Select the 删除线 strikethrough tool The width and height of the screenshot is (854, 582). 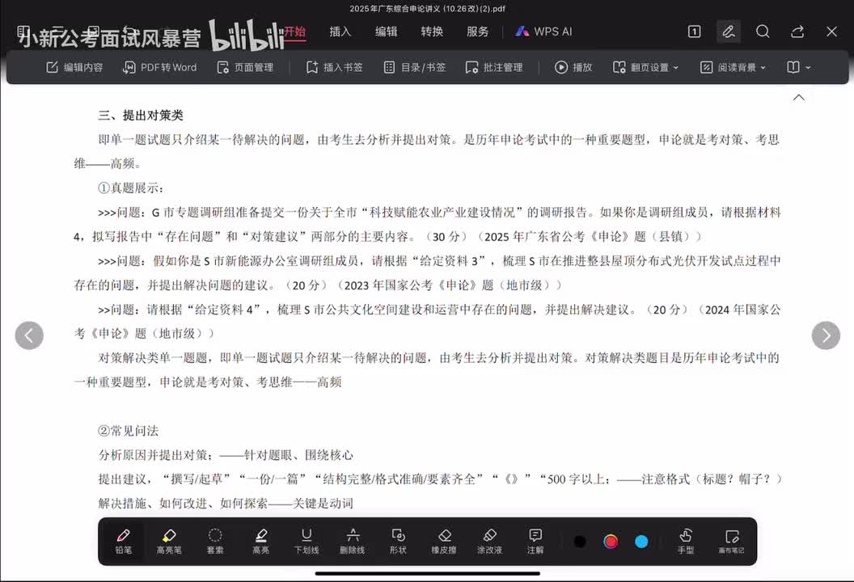(x=353, y=541)
